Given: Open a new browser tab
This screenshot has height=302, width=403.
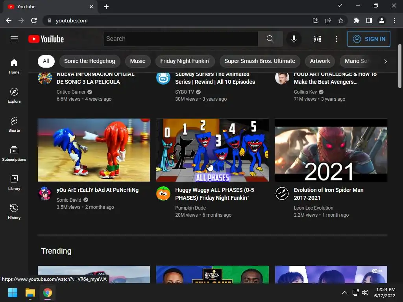Looking at the screenshot, I should [x=106, y=7].
